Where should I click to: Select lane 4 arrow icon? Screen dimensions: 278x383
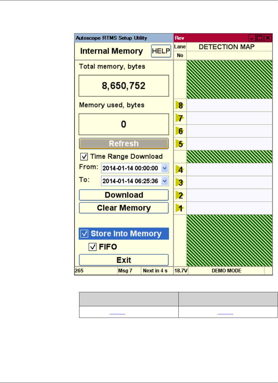180,169
